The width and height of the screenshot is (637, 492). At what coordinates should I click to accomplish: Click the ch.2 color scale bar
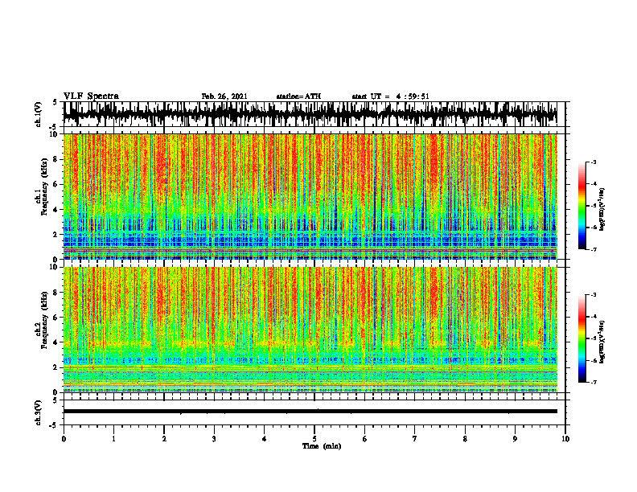coord(582,338)
